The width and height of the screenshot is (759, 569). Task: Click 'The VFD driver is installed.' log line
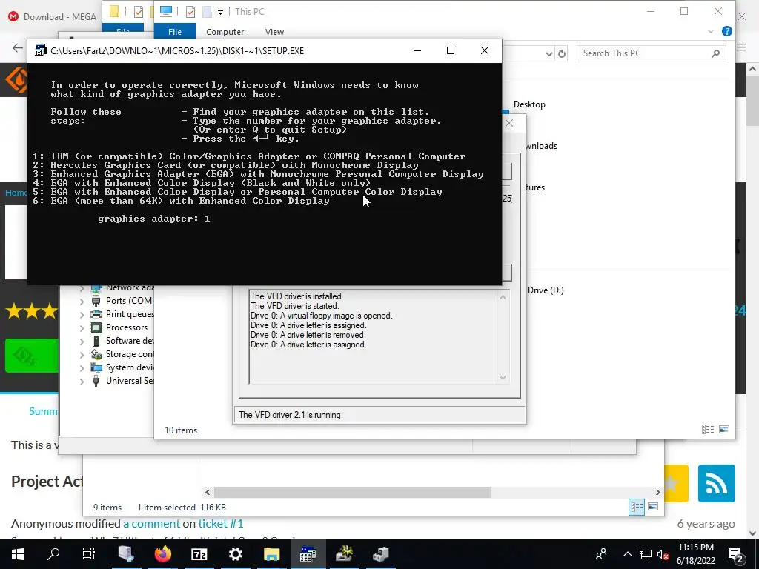296,296
